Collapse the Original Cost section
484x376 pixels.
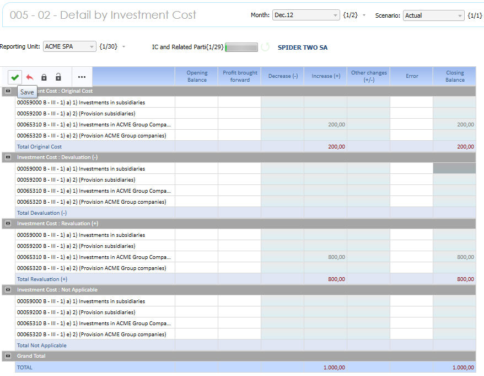(8, 91)
